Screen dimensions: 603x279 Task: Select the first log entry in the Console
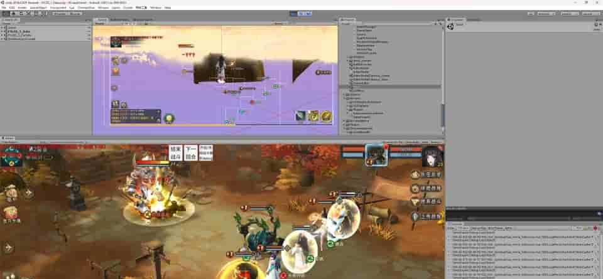point(522,239)
